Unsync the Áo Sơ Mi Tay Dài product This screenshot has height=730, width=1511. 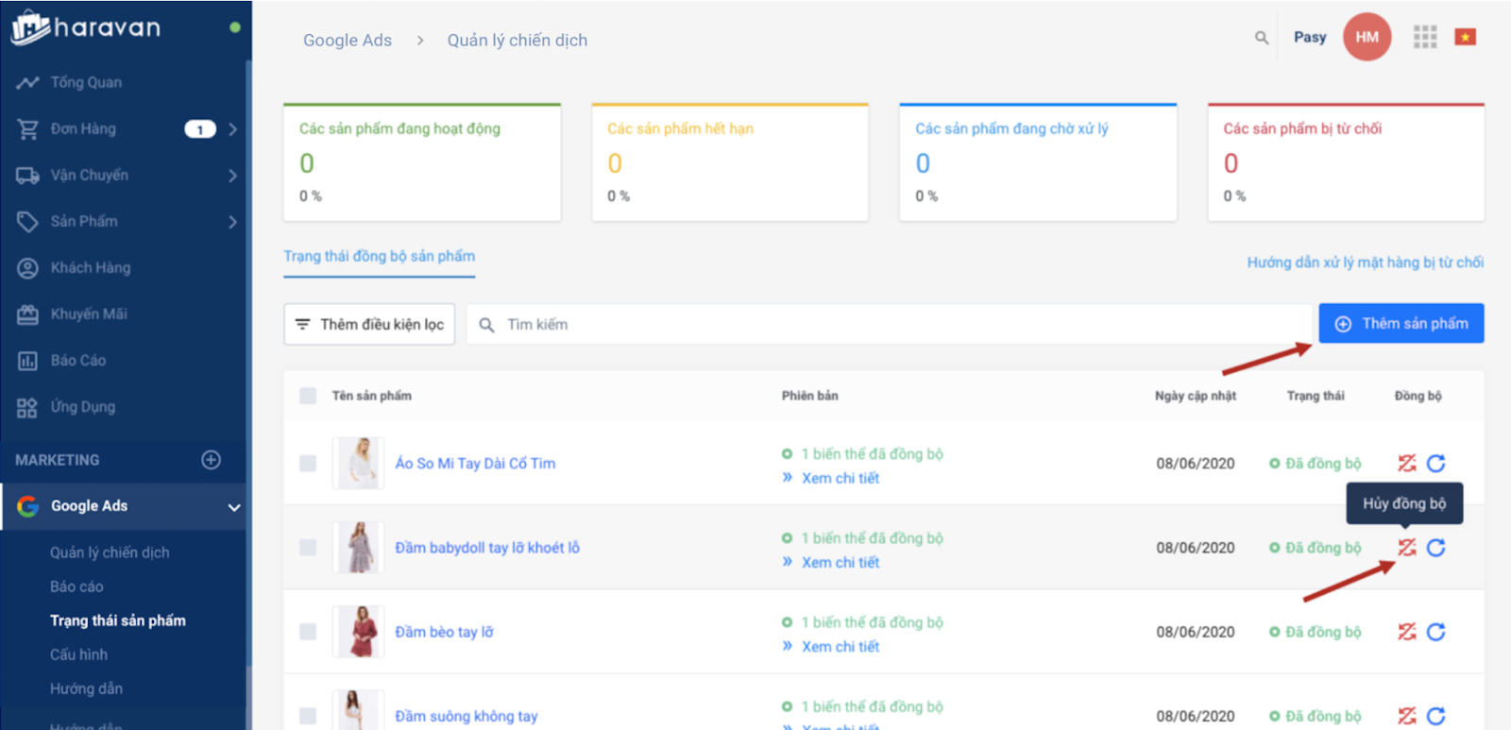pyautogui.click(x=1406, y=463)
